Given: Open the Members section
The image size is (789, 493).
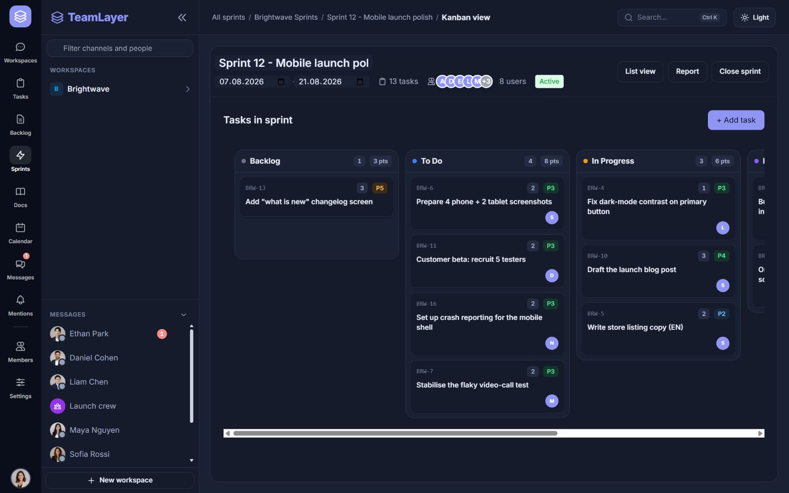Looking at the screenshot, I should coord(20,352).
